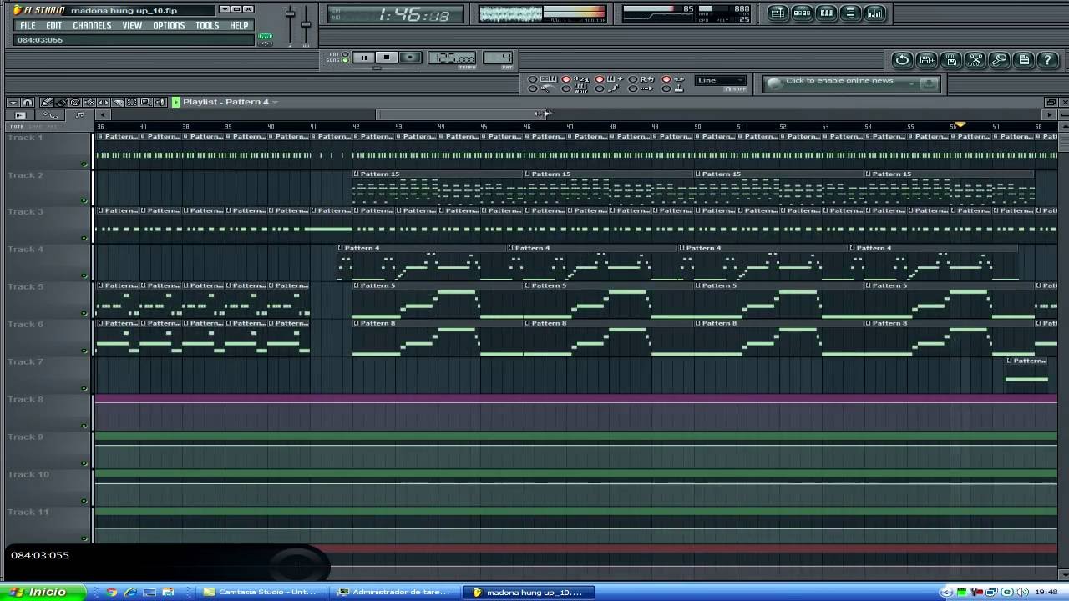Open the audio editor scissors icon

[975, 60]
